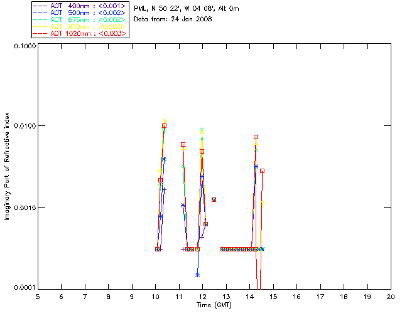Screen dimensions: 402x321
Task: Click the x-axis label 5
Action: click(x=38, y=297)
